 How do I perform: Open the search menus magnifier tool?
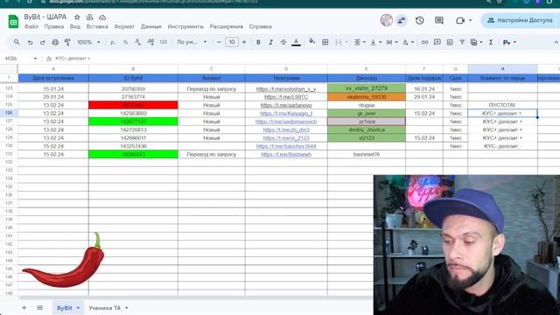[x=17, y=42]
